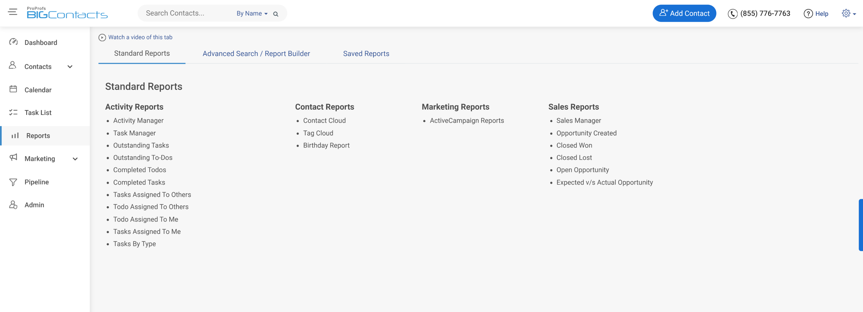The image size is (863, 312).
Task: Open Outstanding Tasks report
Action: click(x=141, y=145)
